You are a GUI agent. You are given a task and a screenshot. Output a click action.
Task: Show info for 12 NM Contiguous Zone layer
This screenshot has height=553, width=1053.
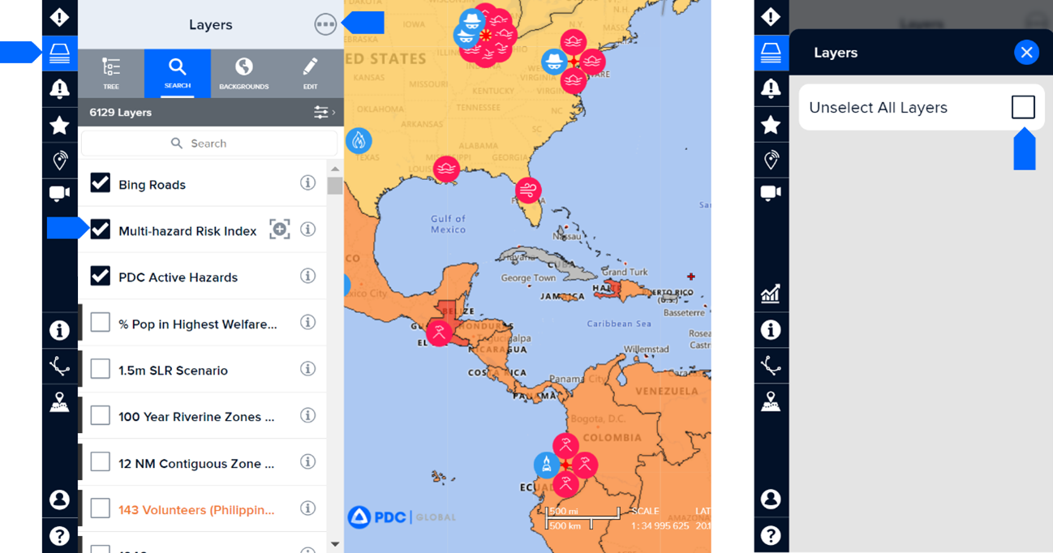pyautogui.click(x=307, y=461)
